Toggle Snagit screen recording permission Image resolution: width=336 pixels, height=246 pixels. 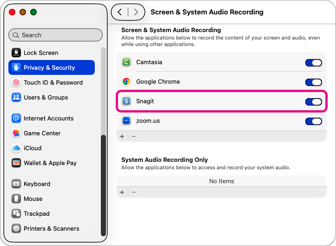[314, 102]
